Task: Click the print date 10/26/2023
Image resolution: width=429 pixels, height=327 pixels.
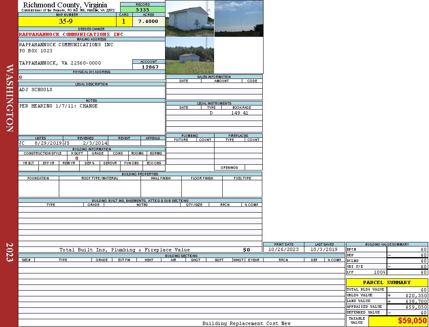Action: [x=283, y=249]
